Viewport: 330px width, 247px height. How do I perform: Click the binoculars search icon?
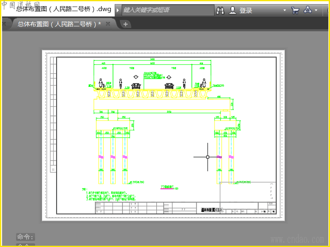220,10
